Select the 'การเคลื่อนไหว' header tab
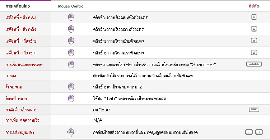The image size is (270, 140). (18, 6)
